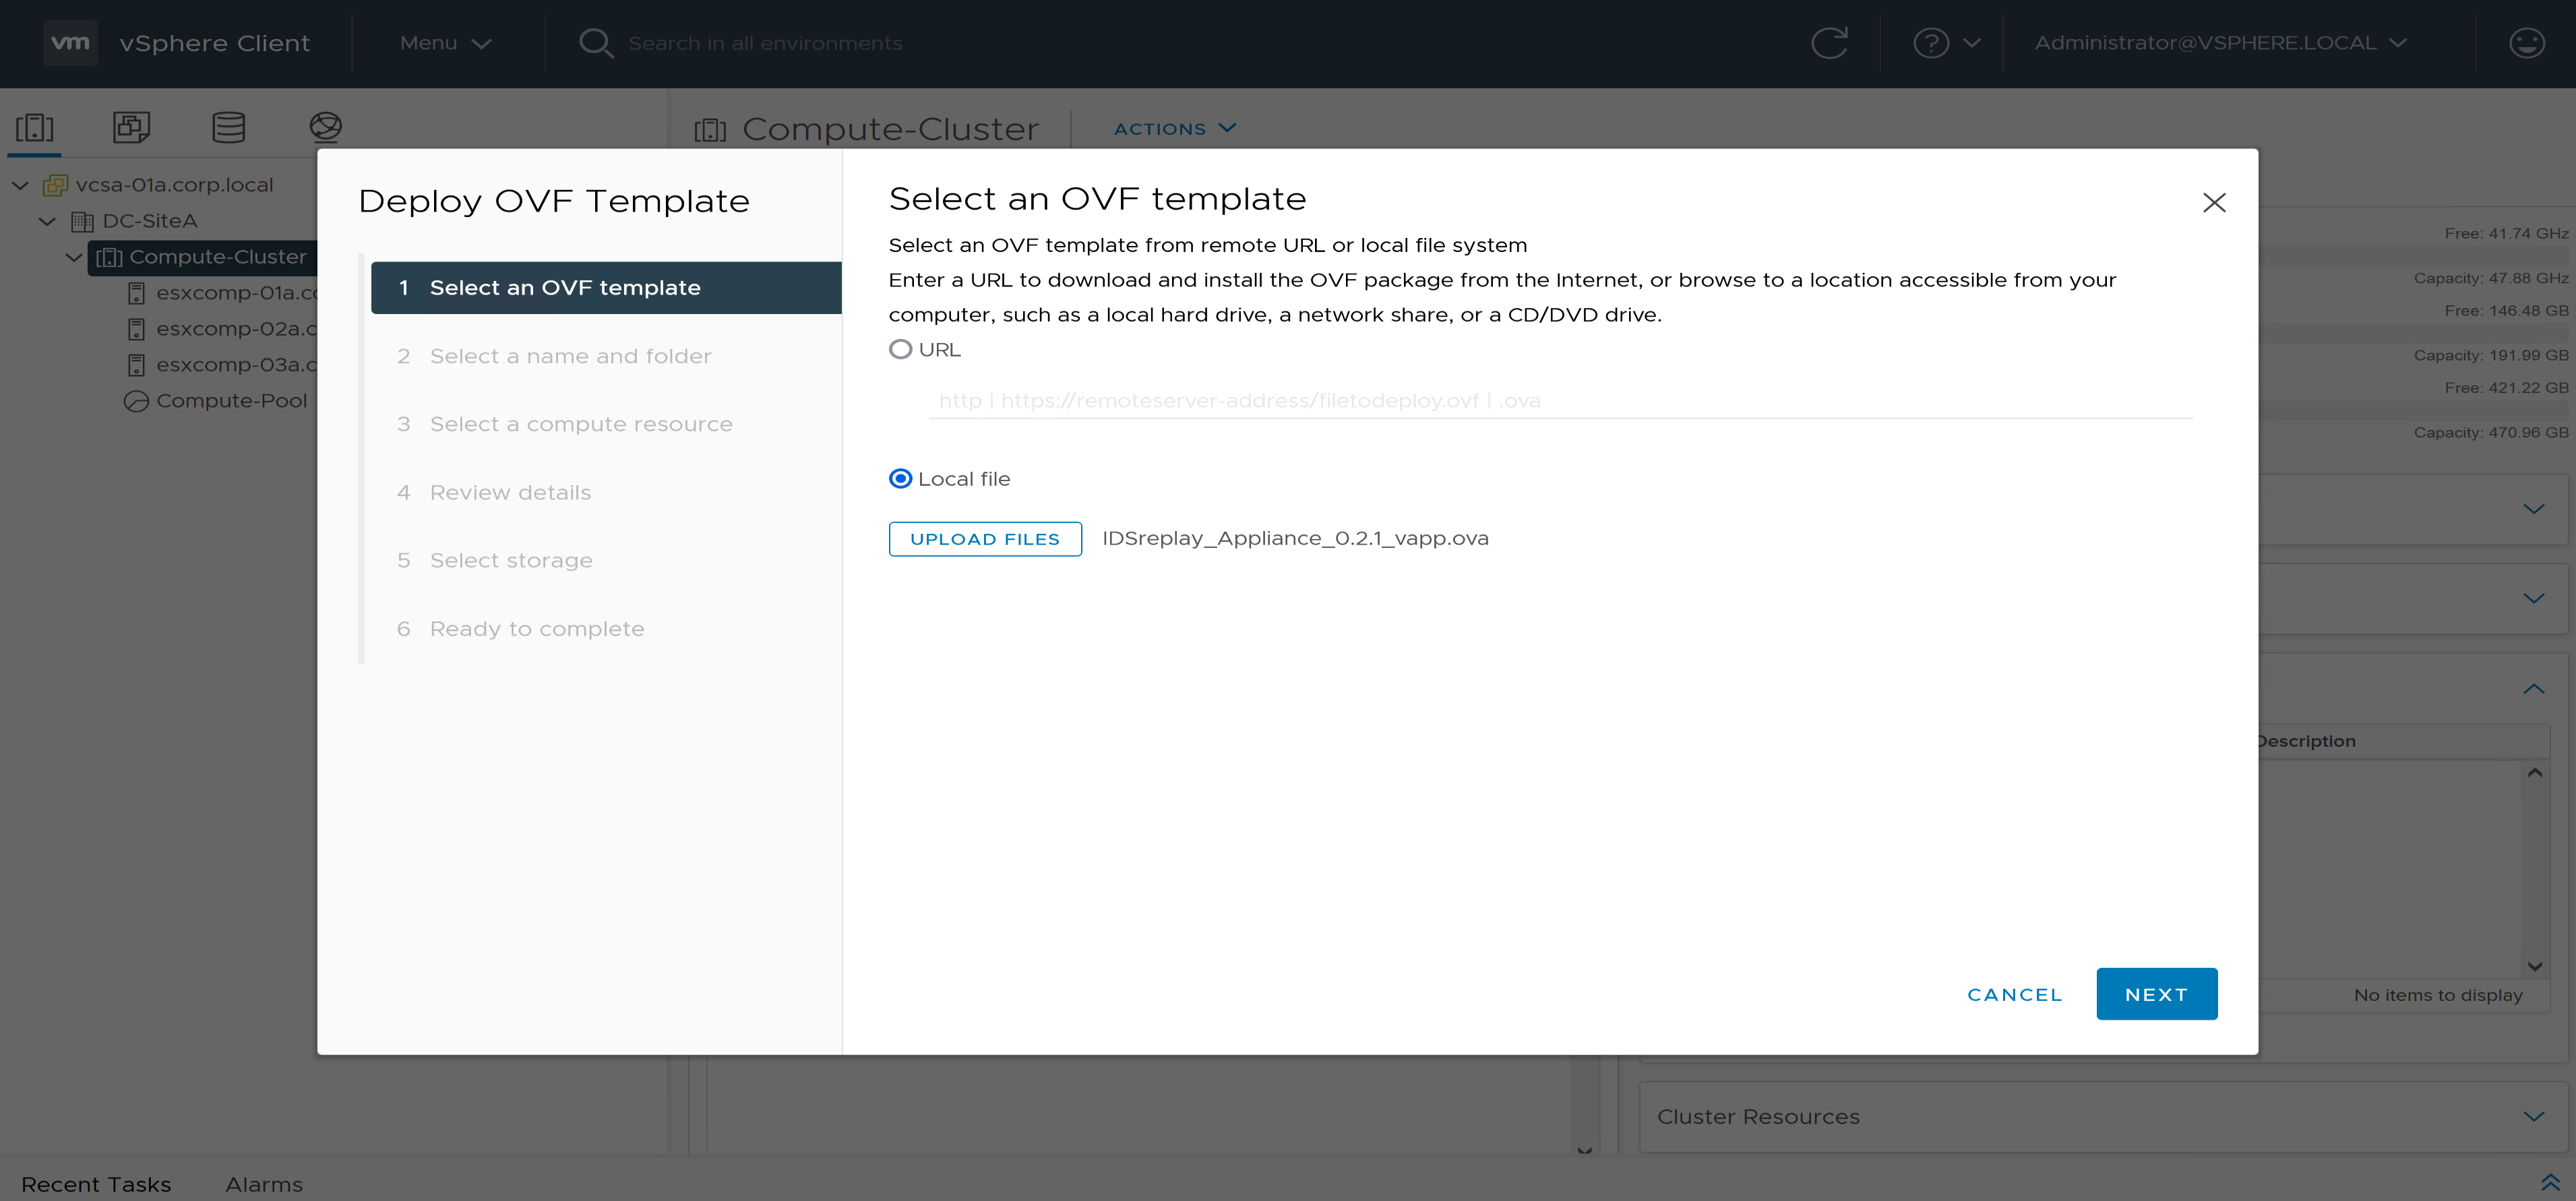Open the Alarms tab
The image size is (2576, 1201).
[x=264, y=1184]
